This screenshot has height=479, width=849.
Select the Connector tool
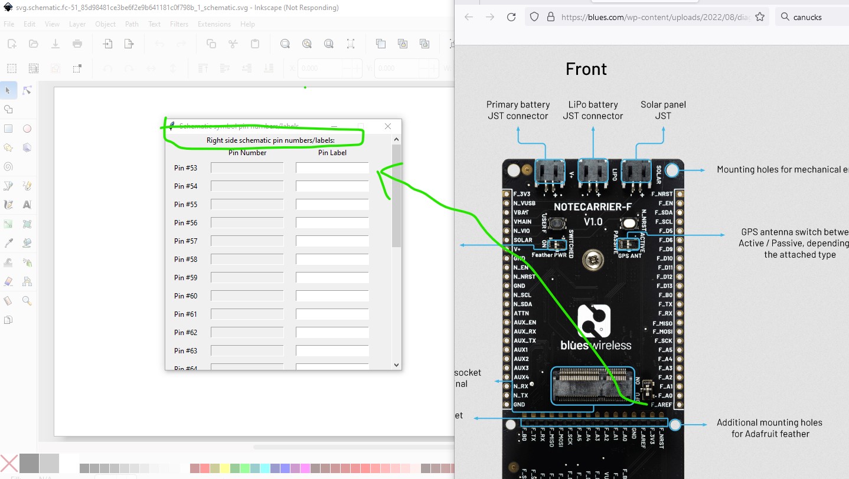27,281
